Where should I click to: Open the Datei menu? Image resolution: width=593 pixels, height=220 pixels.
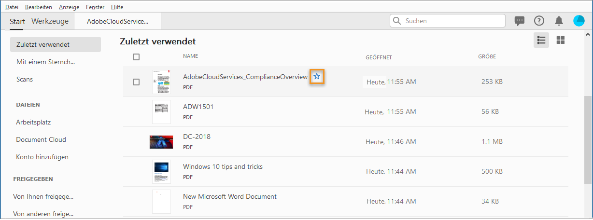[12, 7]
